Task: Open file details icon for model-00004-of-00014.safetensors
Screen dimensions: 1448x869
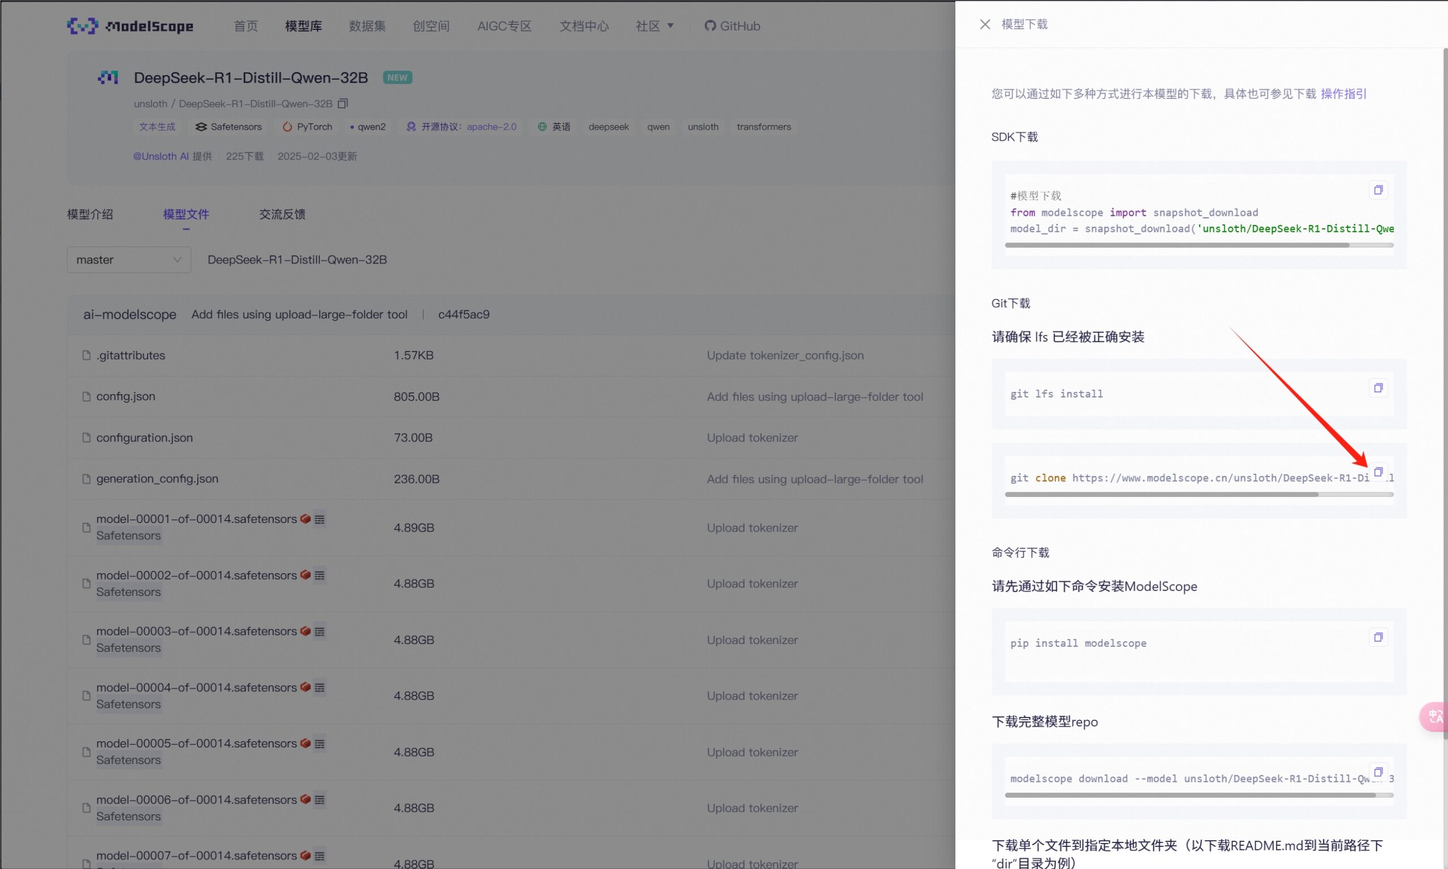Action: 319,688
